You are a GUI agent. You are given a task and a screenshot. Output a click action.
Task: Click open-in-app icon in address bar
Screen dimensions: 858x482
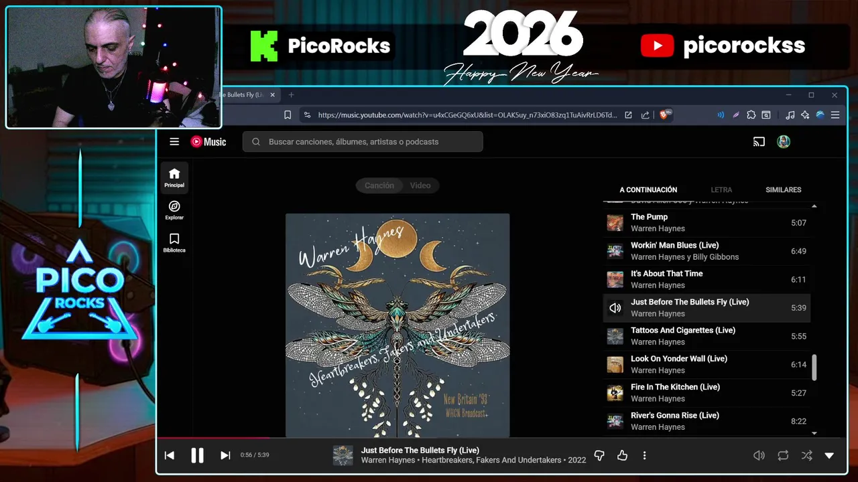(628, 115)
